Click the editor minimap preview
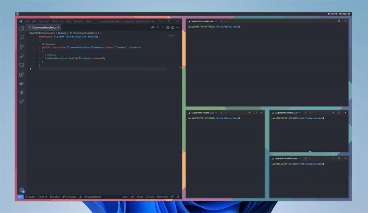368x213 pixels. point(171,36)
